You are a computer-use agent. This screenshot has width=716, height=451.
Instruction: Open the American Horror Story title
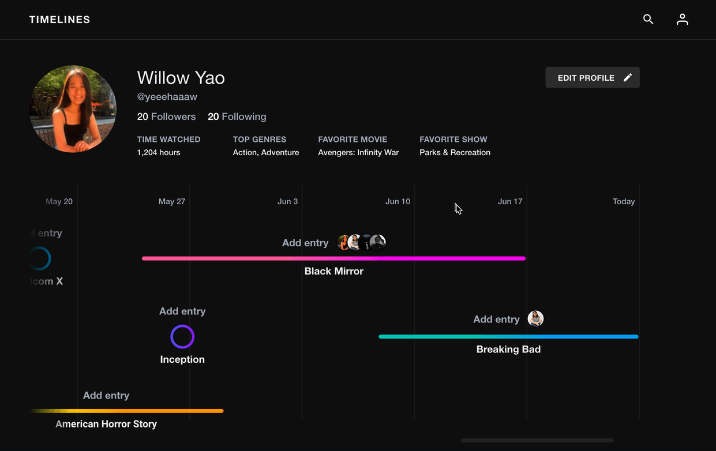[x=106, y=424]
